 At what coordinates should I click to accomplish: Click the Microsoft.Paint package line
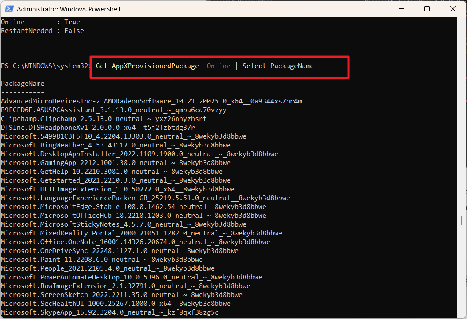[x=102, y=260]
